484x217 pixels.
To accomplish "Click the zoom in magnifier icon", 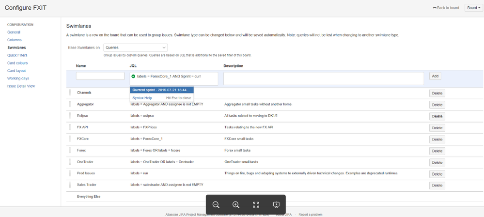I will tap(236, 205).
